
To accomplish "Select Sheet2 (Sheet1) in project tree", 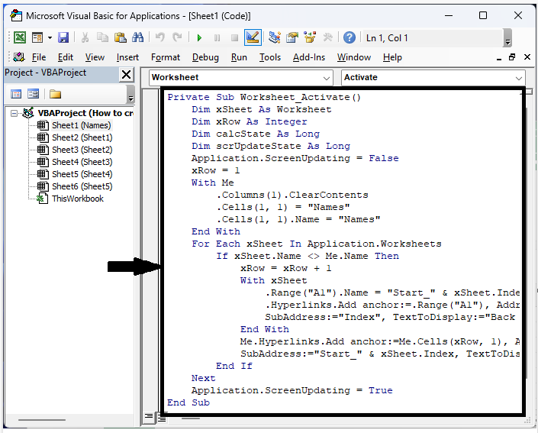I will [x=82, y=137].
